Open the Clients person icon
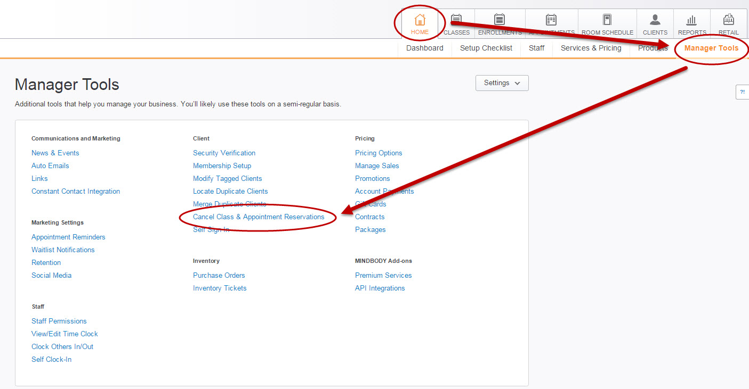 655,20
